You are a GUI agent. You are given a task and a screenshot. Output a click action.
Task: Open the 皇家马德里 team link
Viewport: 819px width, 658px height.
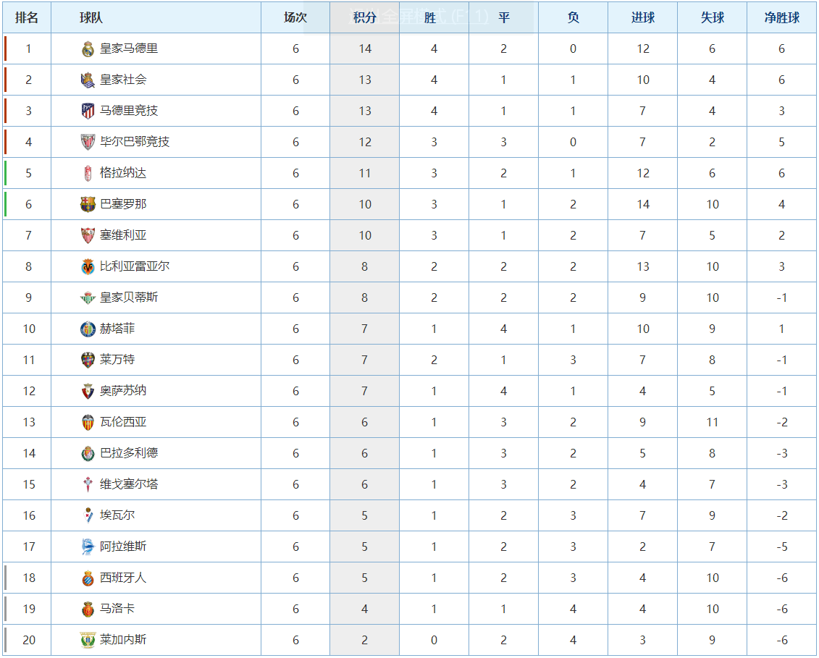[x=129, y=48]
